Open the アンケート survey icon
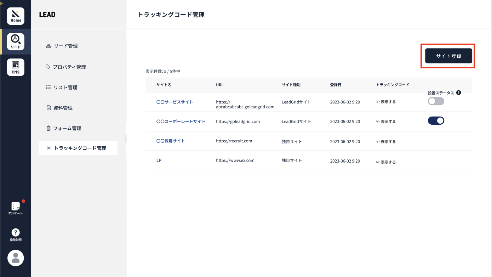The height and width of the screenshot is (277, 492). (x=16, y=208)
